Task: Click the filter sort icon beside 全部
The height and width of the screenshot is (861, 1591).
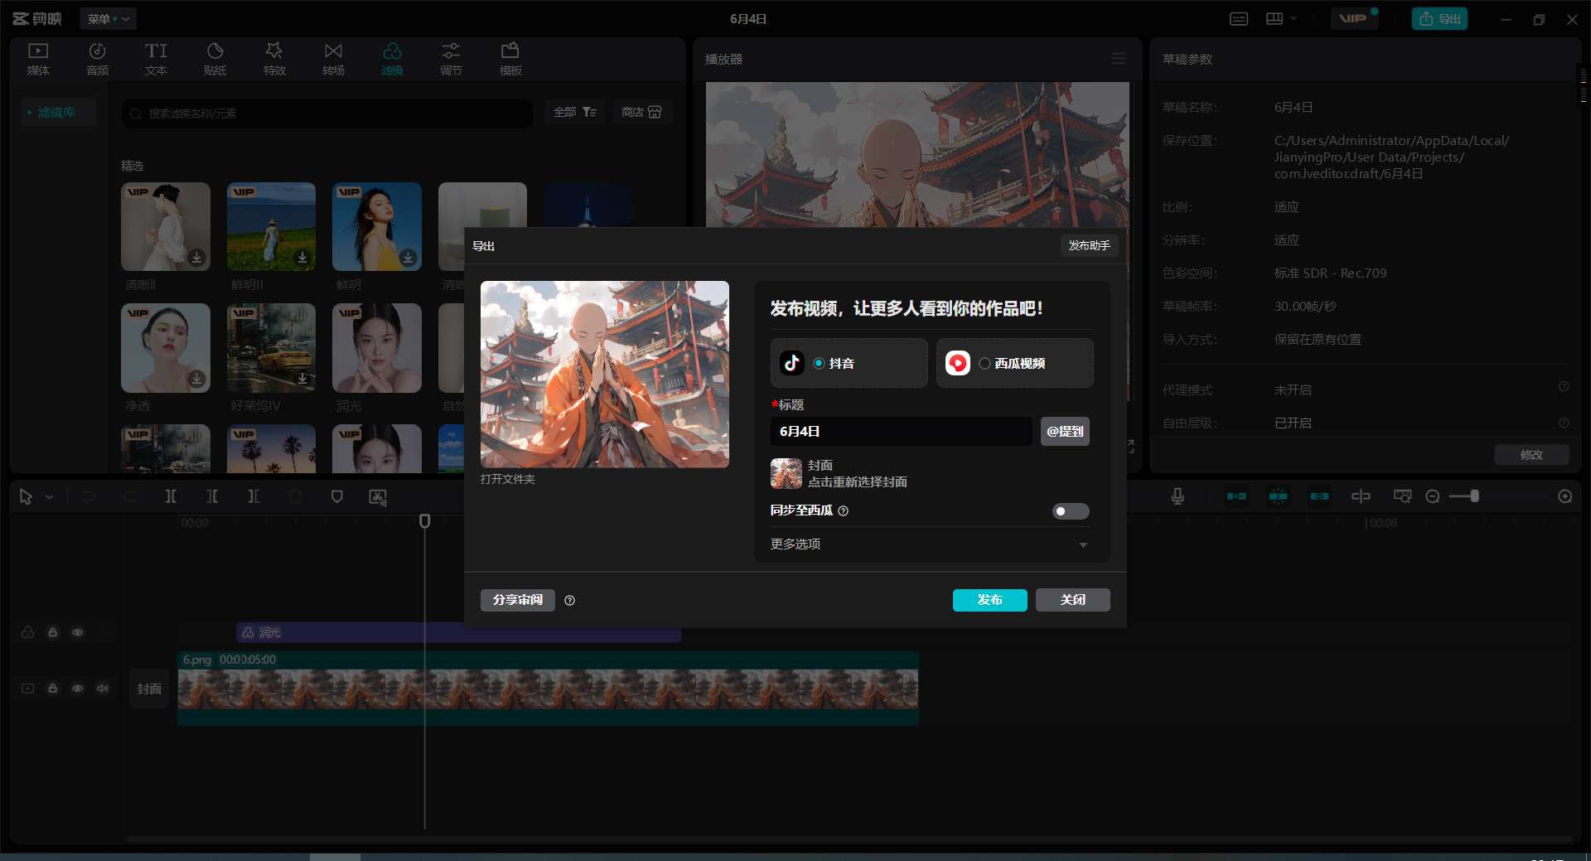Action: point(591,112)
